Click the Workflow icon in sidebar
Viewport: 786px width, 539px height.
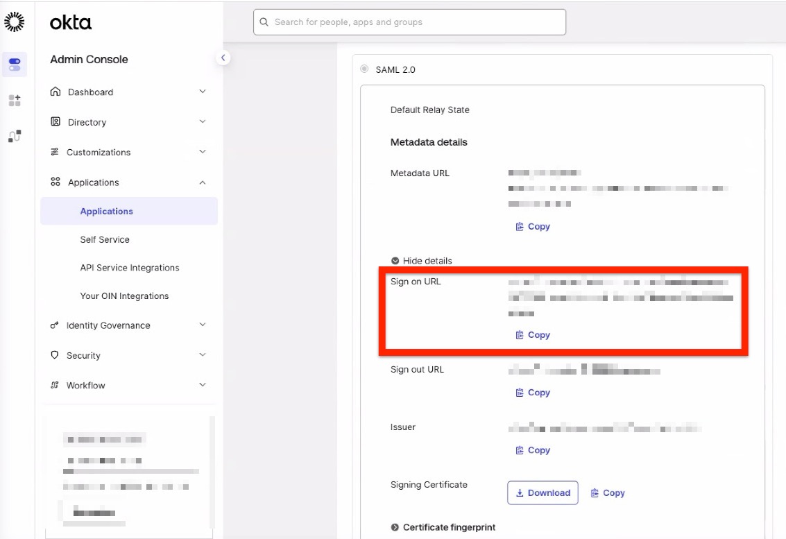55,385
